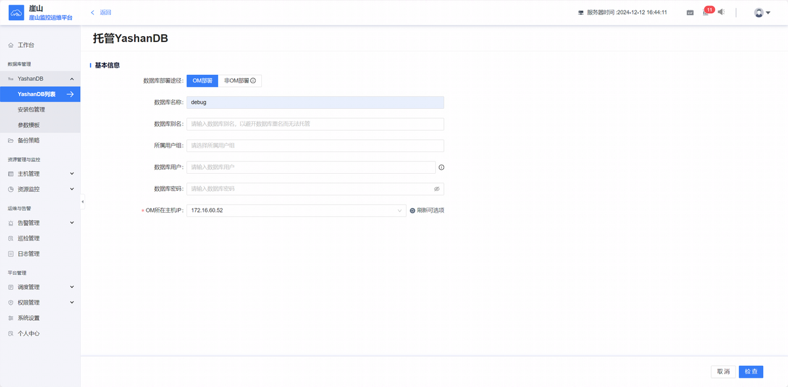
Task: Click the arrow icon on YashanDB列表
Action: 70,94
